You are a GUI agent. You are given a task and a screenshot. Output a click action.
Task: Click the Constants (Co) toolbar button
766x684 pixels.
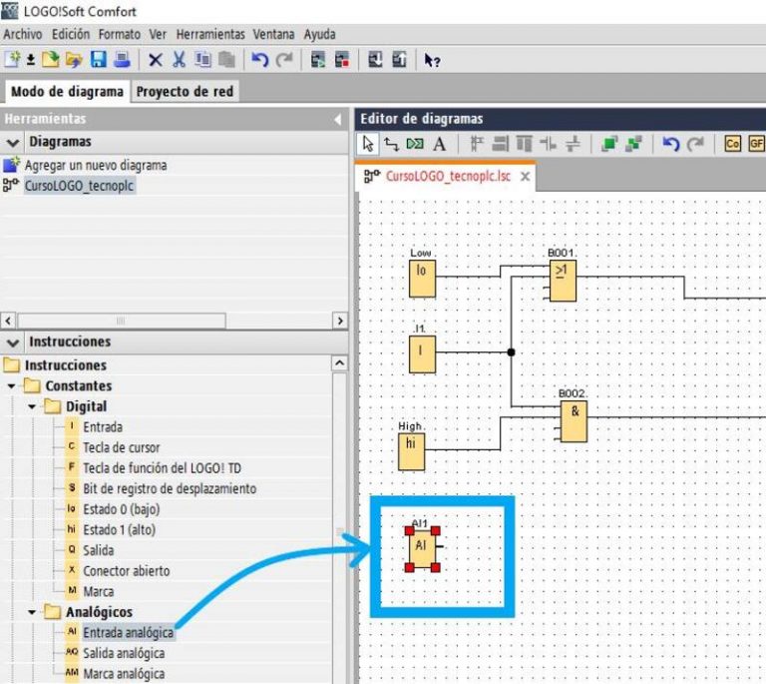click(x=733, y=145)
